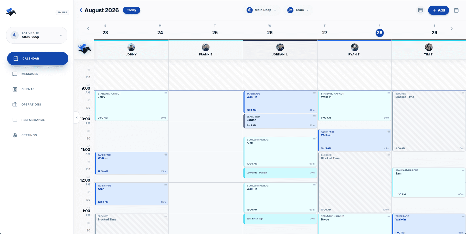Collapse the sidebar with the handle

pos(77,118)
